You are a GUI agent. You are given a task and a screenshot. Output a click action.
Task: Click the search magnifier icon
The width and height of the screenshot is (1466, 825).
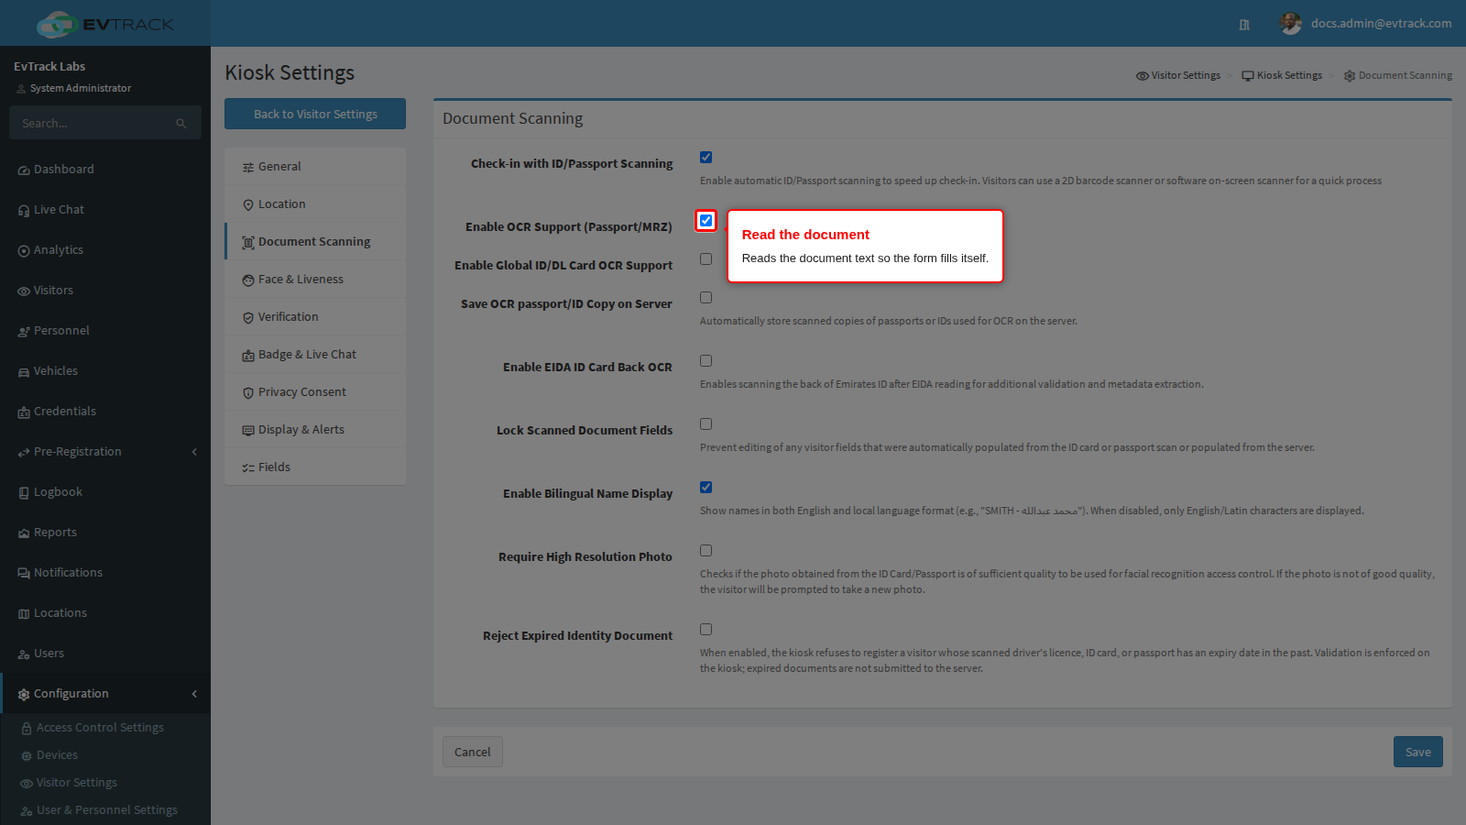click(x=181, y=123)
